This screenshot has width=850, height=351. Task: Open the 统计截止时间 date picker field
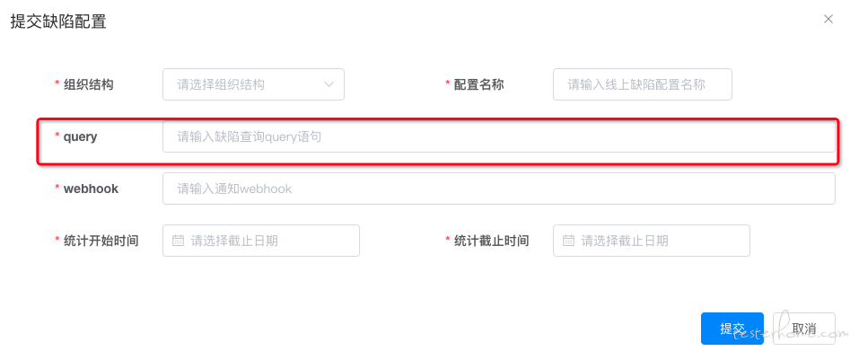651,241
